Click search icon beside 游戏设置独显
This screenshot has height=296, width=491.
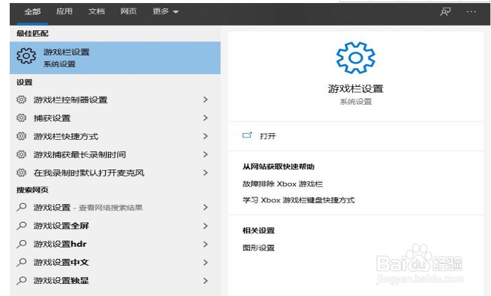[21, 280]
